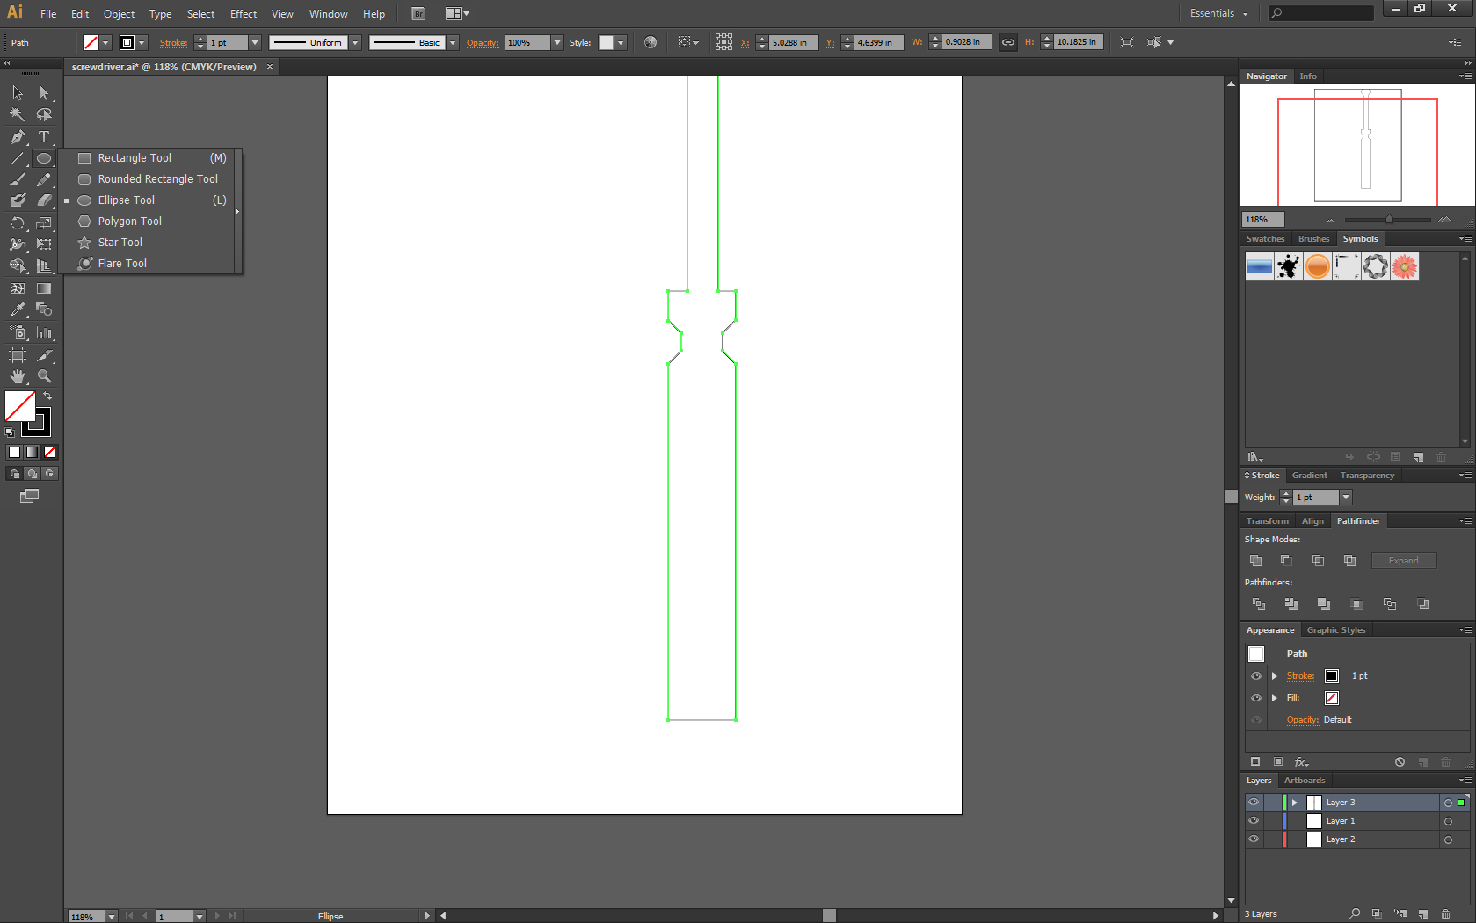Activate the Gradient tool in the toolbox
Image resolution: width=1476 pixels, height=923 pixels.
[x=44, y=287]
